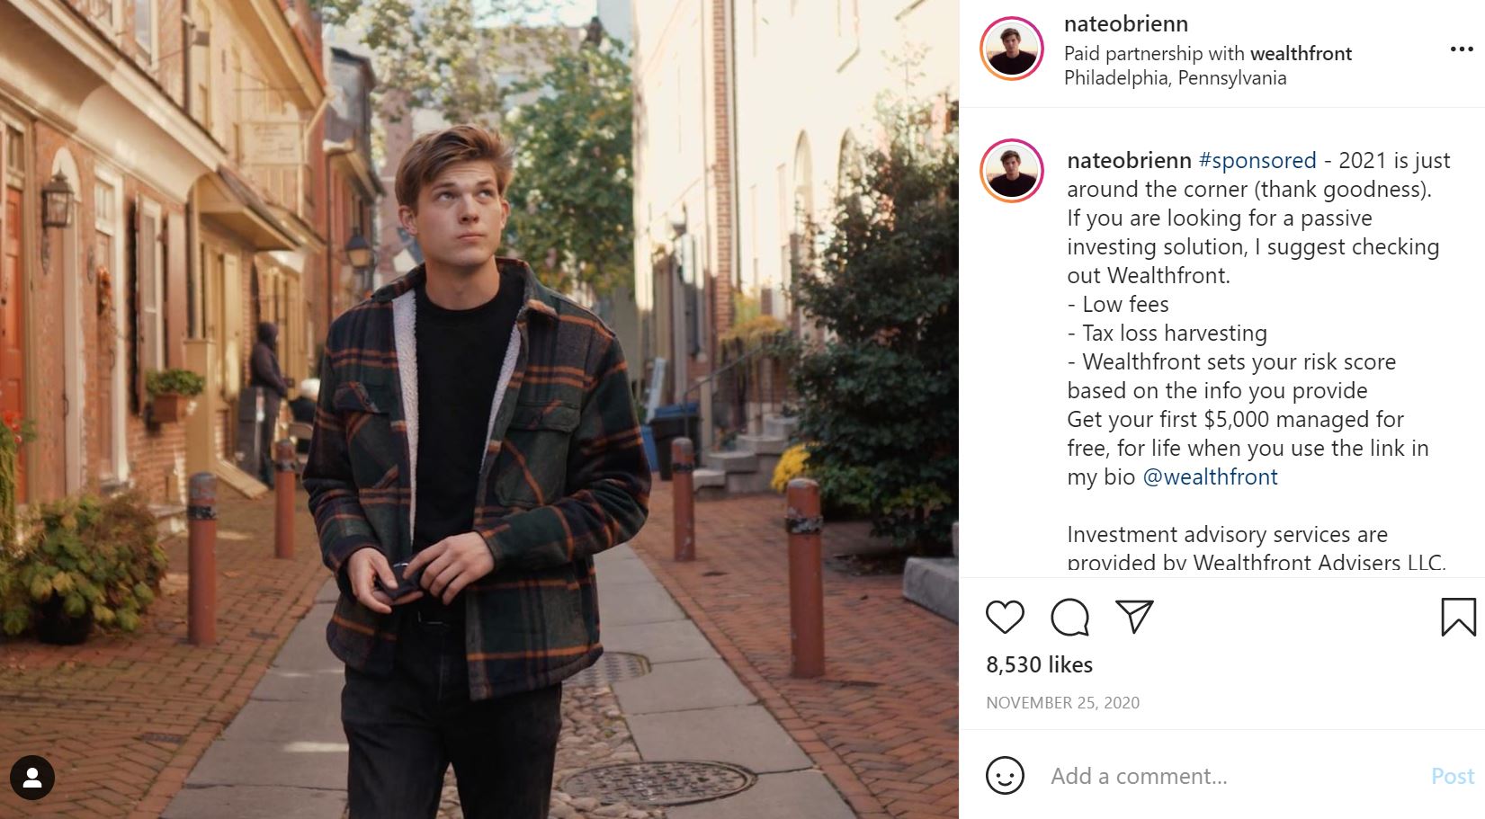Open the @wealthfront mention in caption
The height and width of the screenshot is (819, 1485).
coord(1210,477)
